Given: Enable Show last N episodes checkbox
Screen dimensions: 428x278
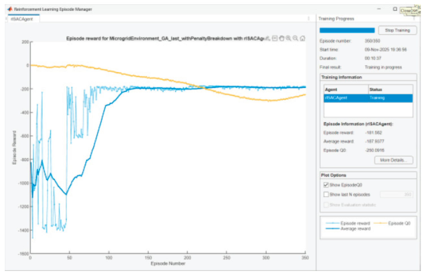Looking at the screenshot, I should pyautogui.click(x=326, y=194).
